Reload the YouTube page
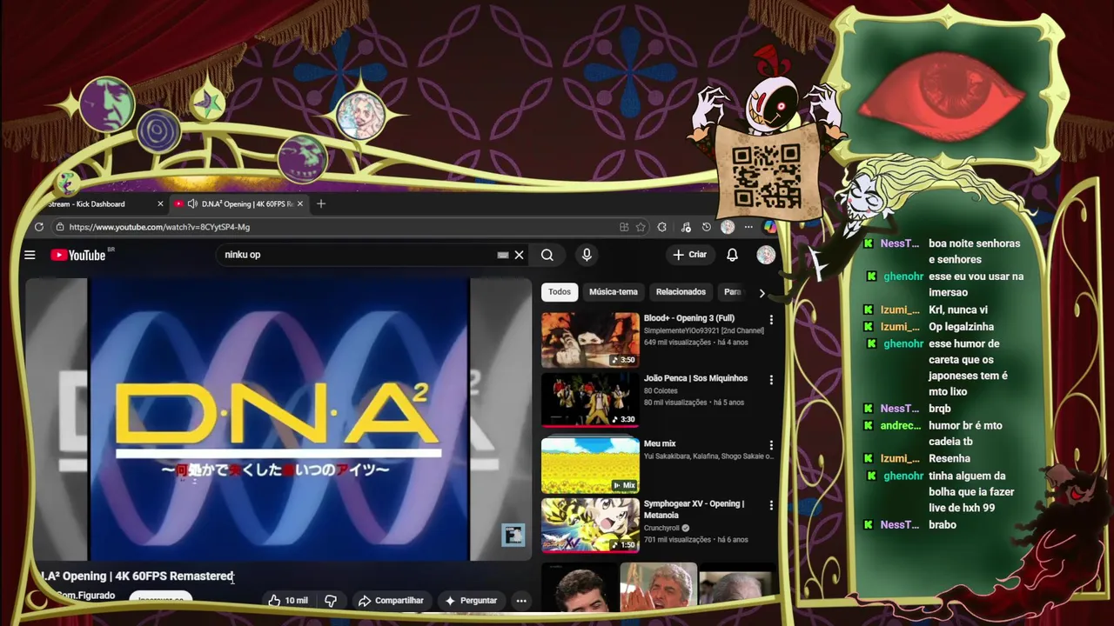Image resolution: width=1114 pixels, height=626 pixels. 39,227
